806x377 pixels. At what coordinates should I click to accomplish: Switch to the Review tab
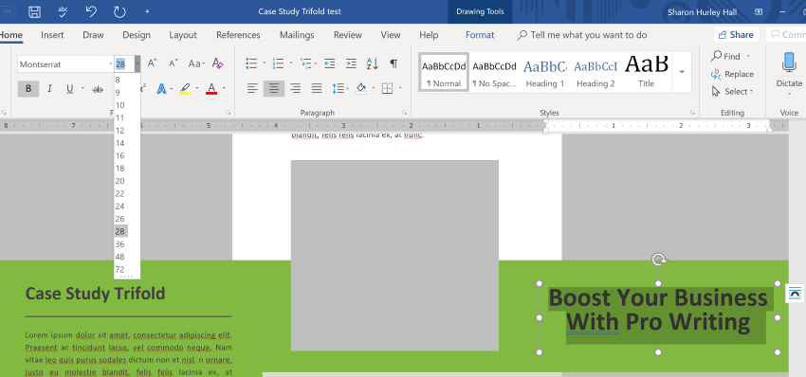pos(347,35)
